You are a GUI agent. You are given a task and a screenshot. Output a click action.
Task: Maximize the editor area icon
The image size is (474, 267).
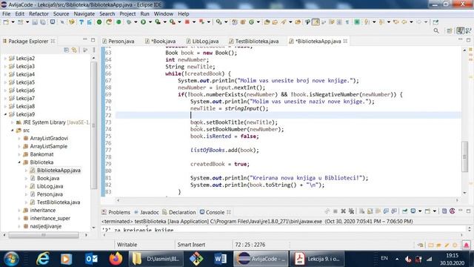click(468, 39)
